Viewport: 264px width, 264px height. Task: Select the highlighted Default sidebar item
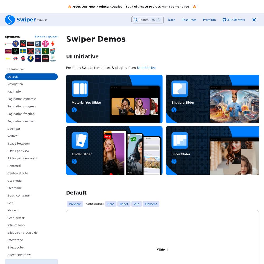[31, 77]
